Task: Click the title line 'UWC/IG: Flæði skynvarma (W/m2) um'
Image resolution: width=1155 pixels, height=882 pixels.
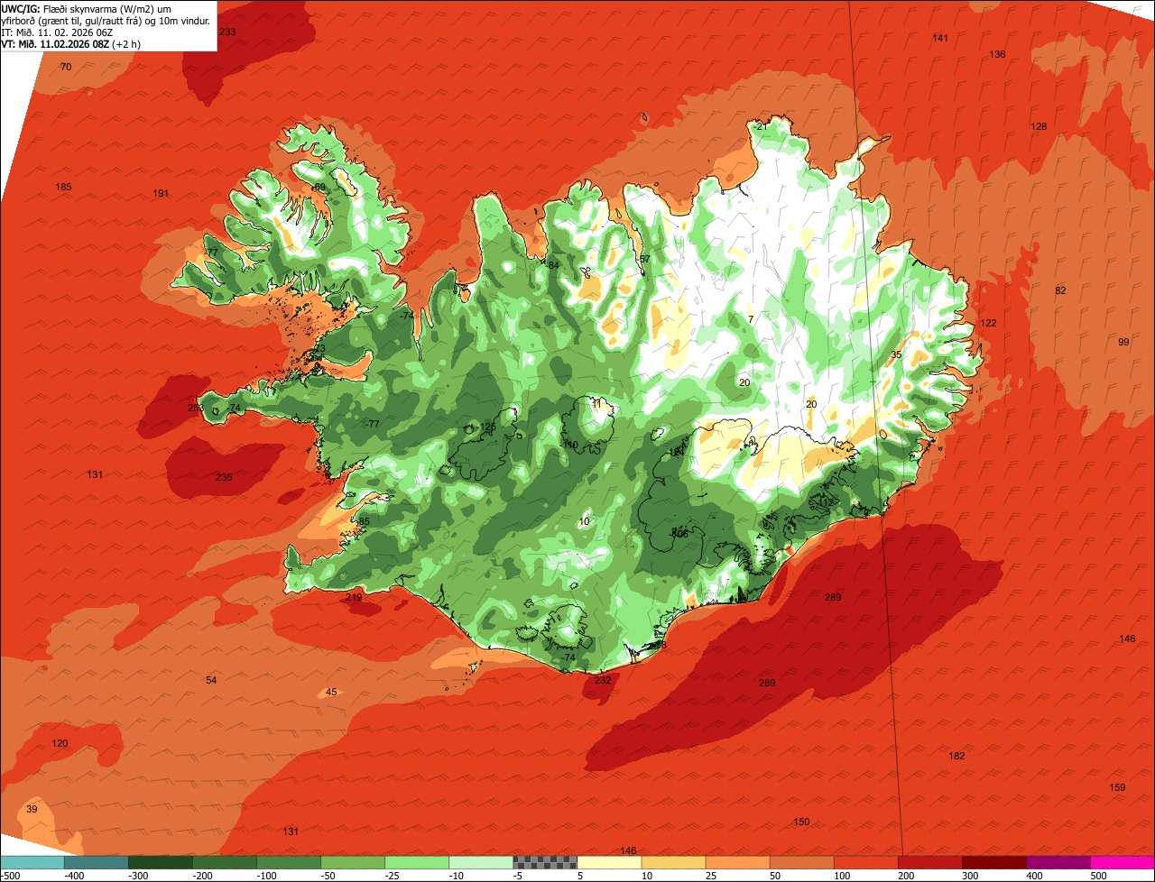Action: coord(87,8)
